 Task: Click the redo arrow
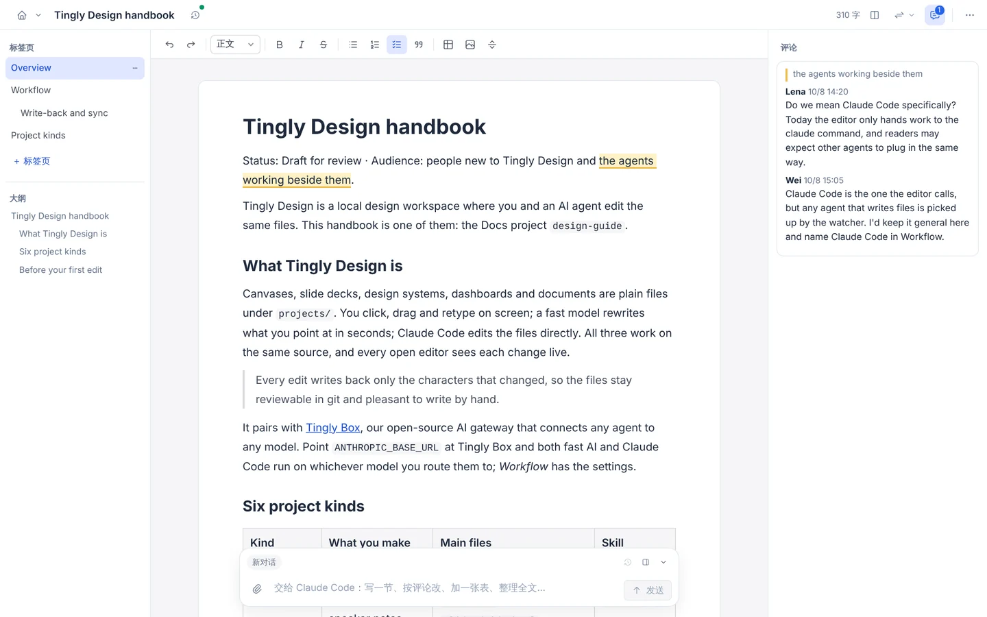pyautogui.click(x=191, y=45)
